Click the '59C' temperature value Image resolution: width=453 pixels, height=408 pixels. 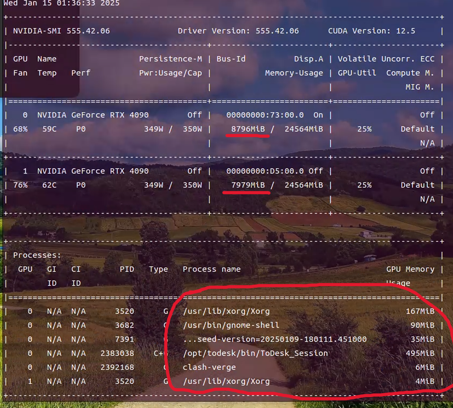[x=50, y=129]
